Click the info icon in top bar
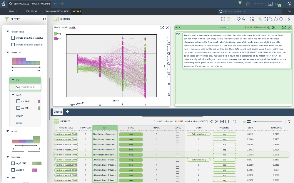Screen dimensions: 294x183 (x=289, y=4)
